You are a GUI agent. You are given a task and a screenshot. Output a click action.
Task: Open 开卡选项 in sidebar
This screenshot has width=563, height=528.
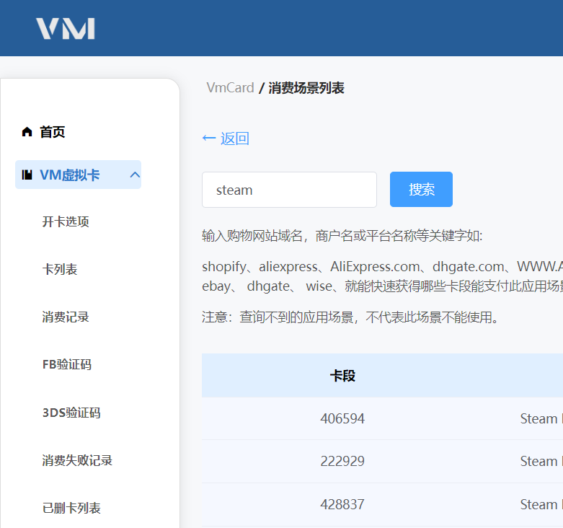66,221
